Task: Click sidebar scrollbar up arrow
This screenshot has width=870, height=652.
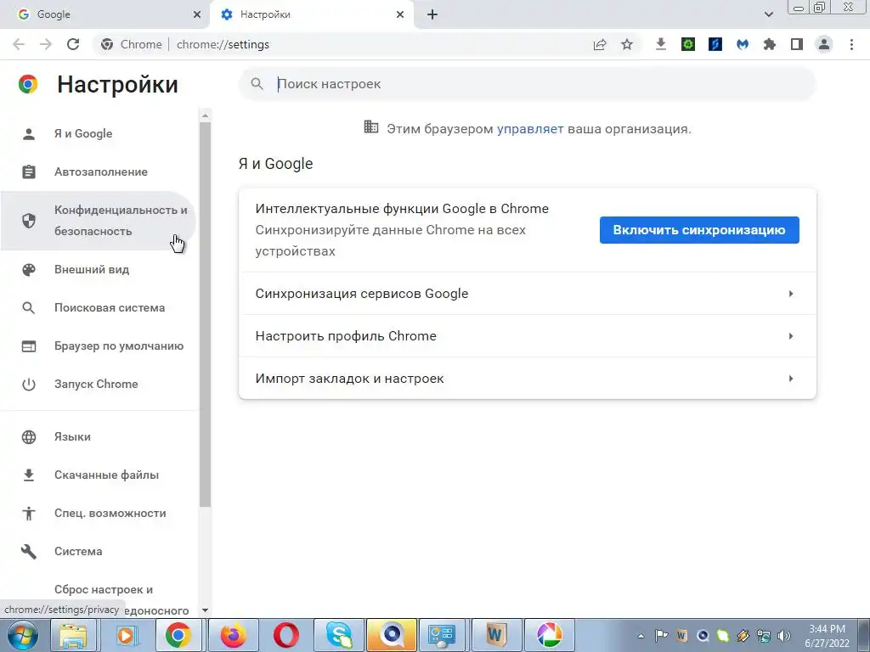Action: pyautogui.click(x=206, y=115)
